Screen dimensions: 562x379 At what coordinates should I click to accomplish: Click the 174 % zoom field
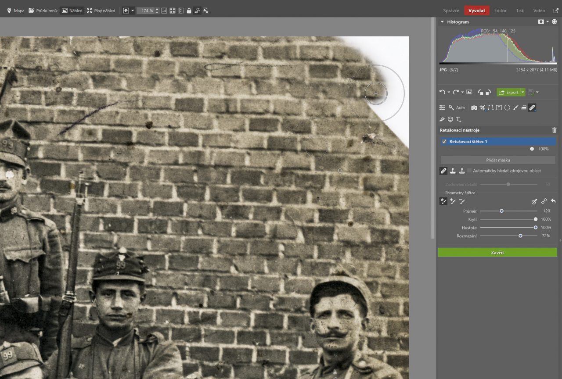point(145,11)
